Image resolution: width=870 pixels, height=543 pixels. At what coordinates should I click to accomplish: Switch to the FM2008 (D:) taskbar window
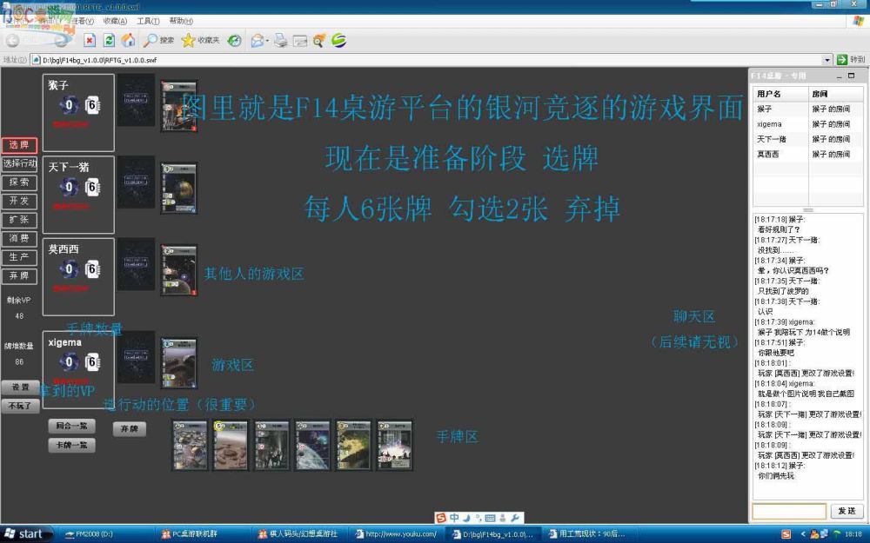[x=105, y=534]
